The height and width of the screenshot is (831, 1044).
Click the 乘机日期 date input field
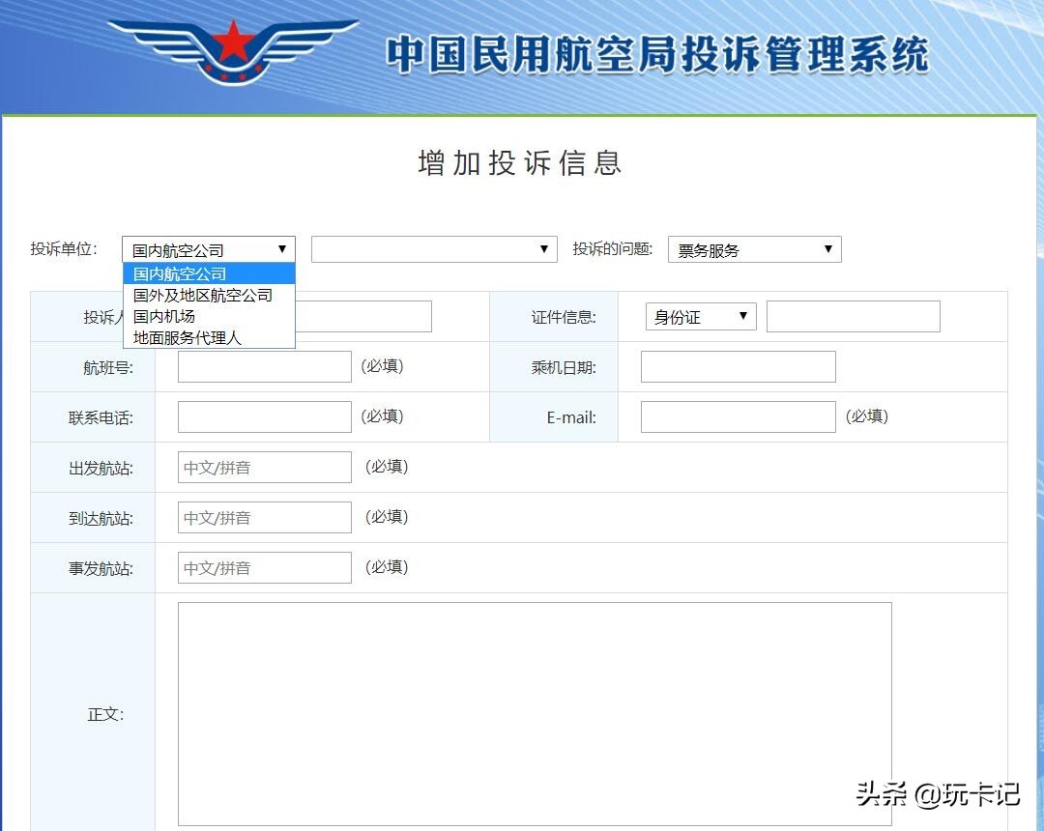point(738,366)
